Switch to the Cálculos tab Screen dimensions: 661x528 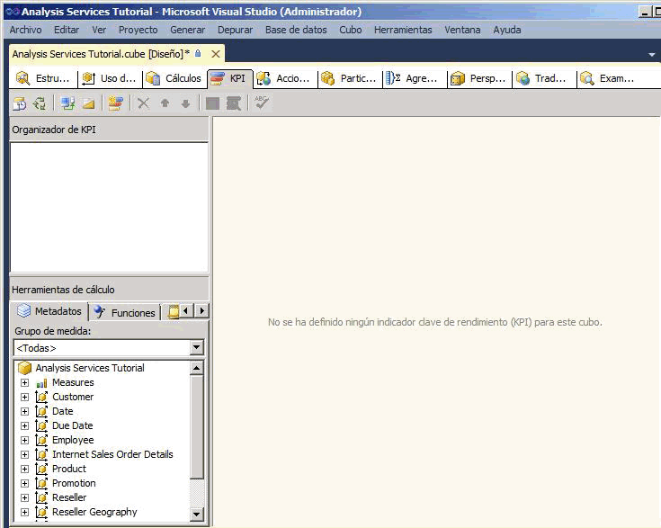click(x=174, y=78)
